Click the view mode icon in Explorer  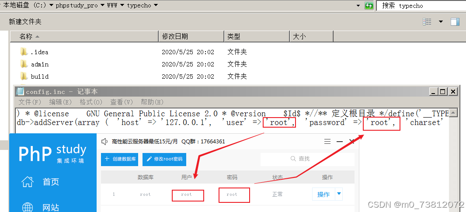pyautogui.click(x=427, y=21)
